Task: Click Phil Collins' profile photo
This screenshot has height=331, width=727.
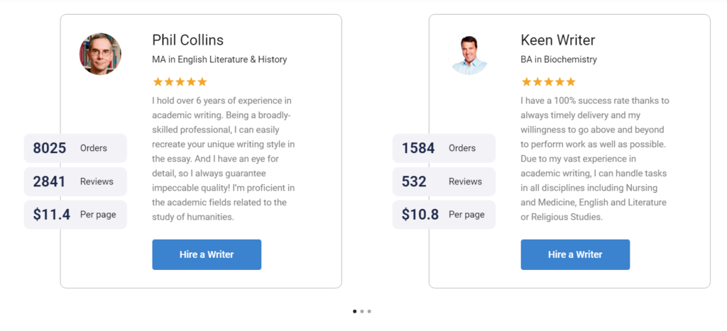Action: 100,54
